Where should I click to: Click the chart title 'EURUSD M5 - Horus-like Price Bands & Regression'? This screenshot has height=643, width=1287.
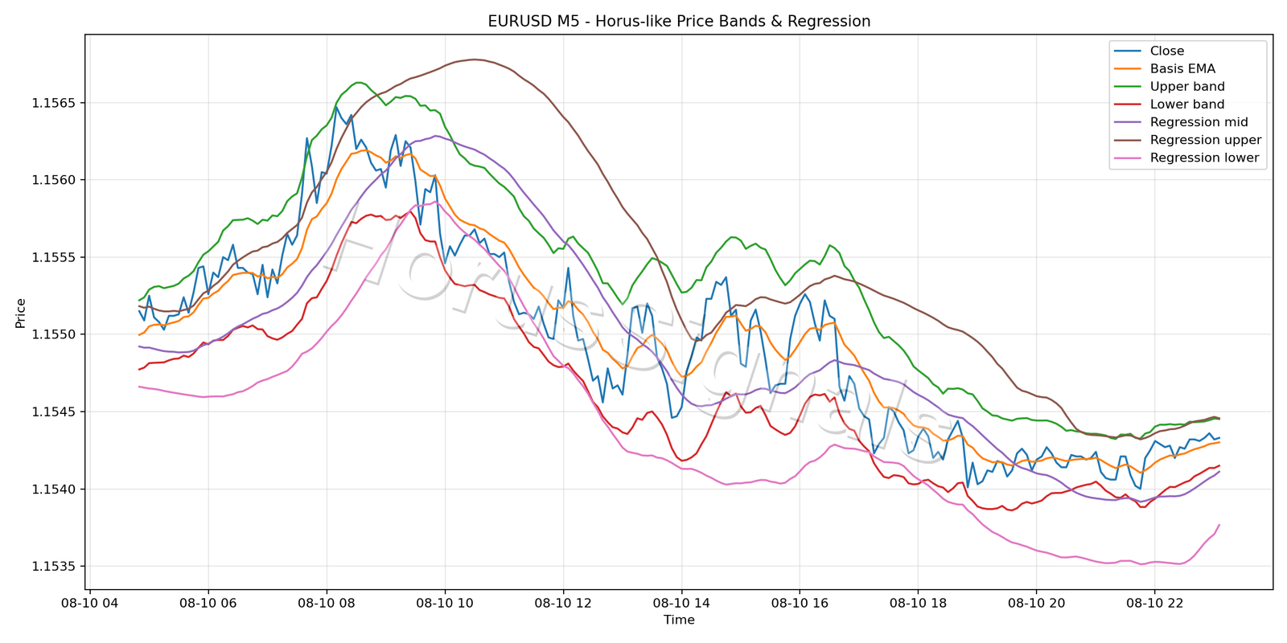pyautogui.click(x=679, y=22)
